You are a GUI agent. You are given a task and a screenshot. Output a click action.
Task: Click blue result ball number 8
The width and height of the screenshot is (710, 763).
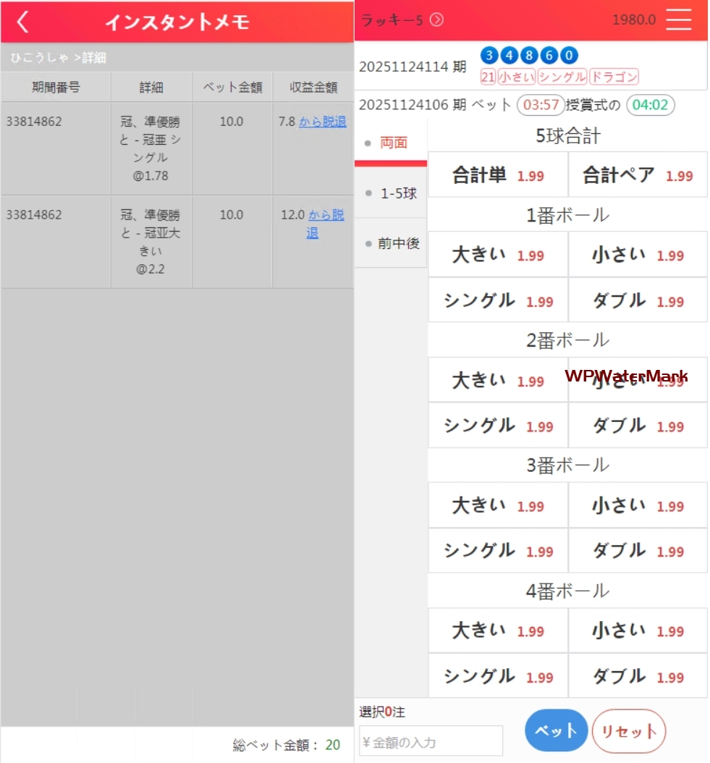pyautogui.click(x=530, y=56)
